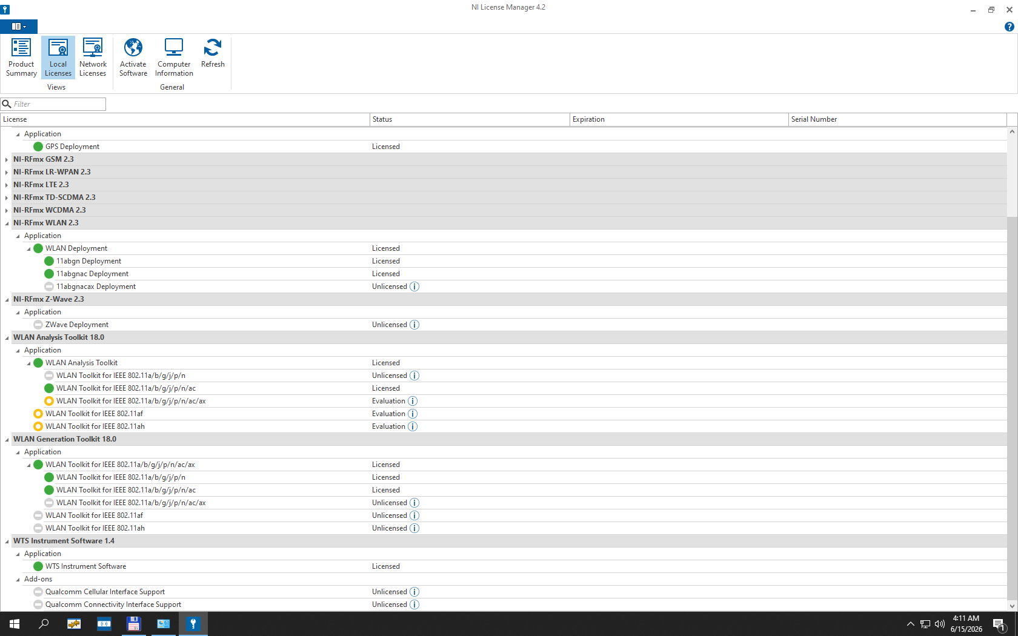Click info icon for Generation 802.11a/b/g/j/p/n/ac/ax Unlicensed
This screenshot has width=1018, height=636.
tap(414, 503)
